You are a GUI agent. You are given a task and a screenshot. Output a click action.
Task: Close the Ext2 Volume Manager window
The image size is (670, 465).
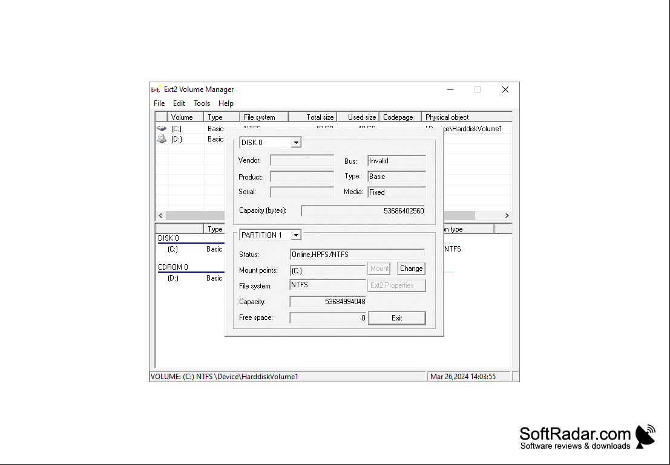[x=505, y=89]
